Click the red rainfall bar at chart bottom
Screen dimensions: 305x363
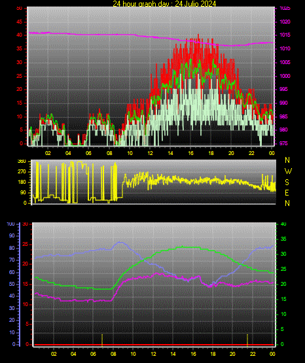pyautogui.click(x=154, y=345)
